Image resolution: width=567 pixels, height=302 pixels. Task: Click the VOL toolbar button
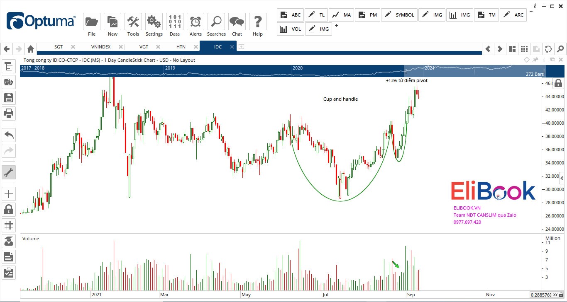click(x=291, y=29)
